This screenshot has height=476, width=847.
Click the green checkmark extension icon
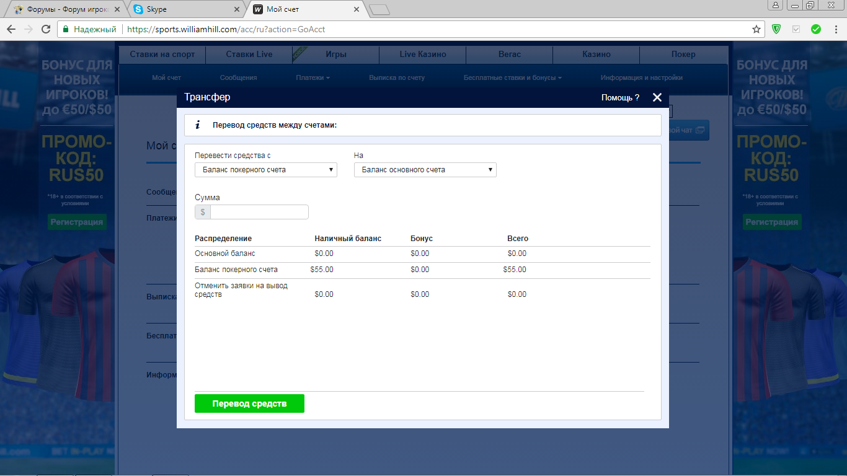tap(816, 29)
